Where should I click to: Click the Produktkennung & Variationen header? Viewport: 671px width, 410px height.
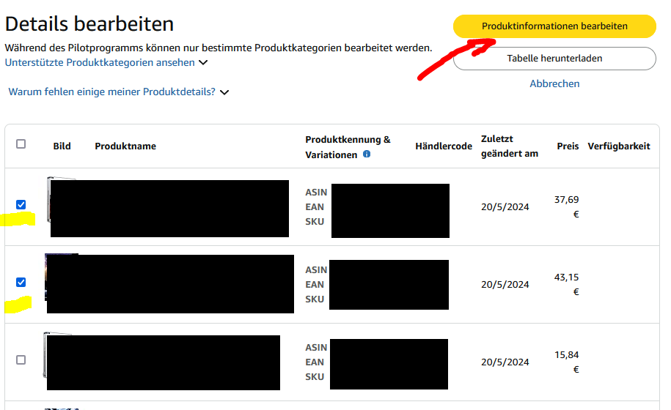[x=348, y=147]
